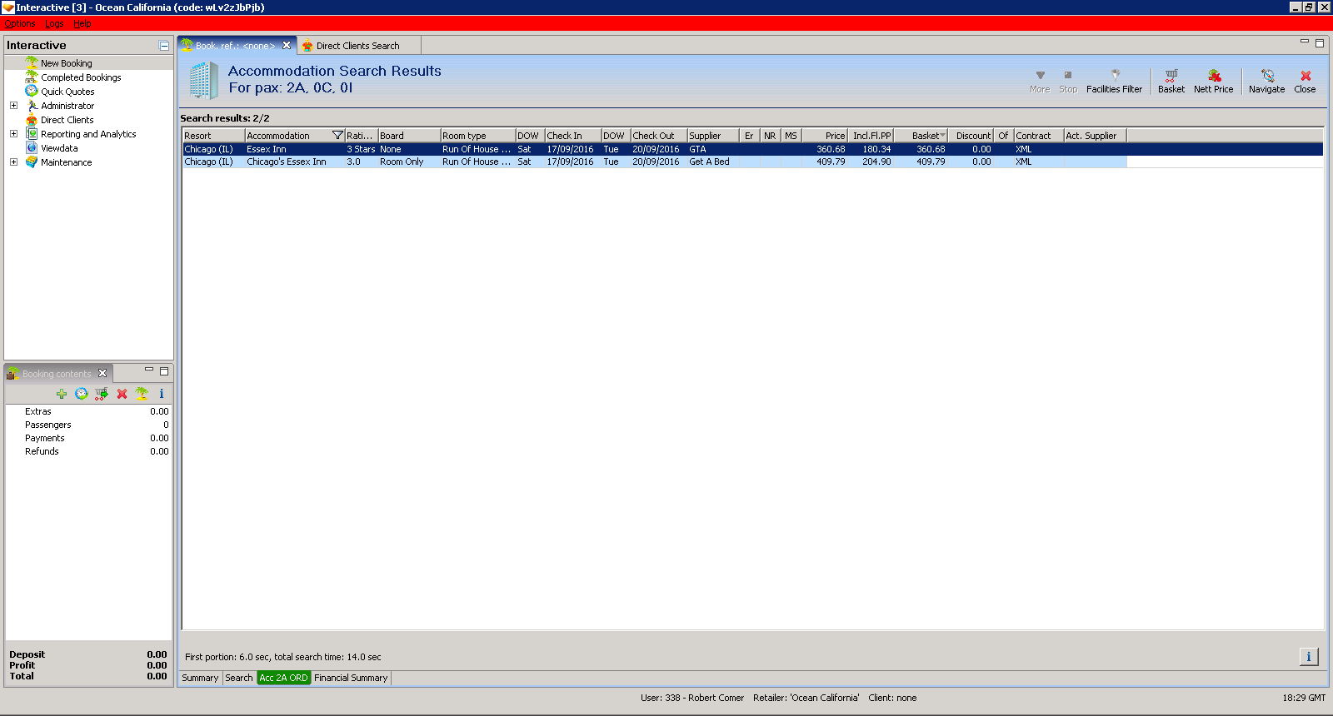
Task: Click the Basket column sort arrow
Action: 942,136
